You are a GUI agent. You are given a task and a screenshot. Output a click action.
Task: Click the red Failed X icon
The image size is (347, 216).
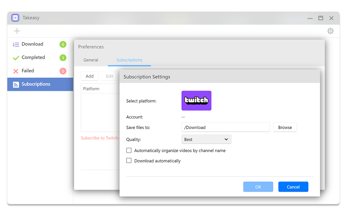click(x=16, y=71)
